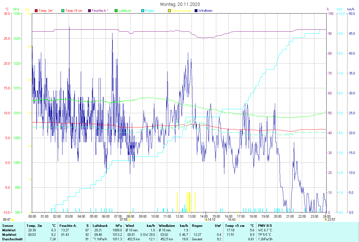Click the average temperature value 7.24
The image size is (359, 242).
[53, 239]
